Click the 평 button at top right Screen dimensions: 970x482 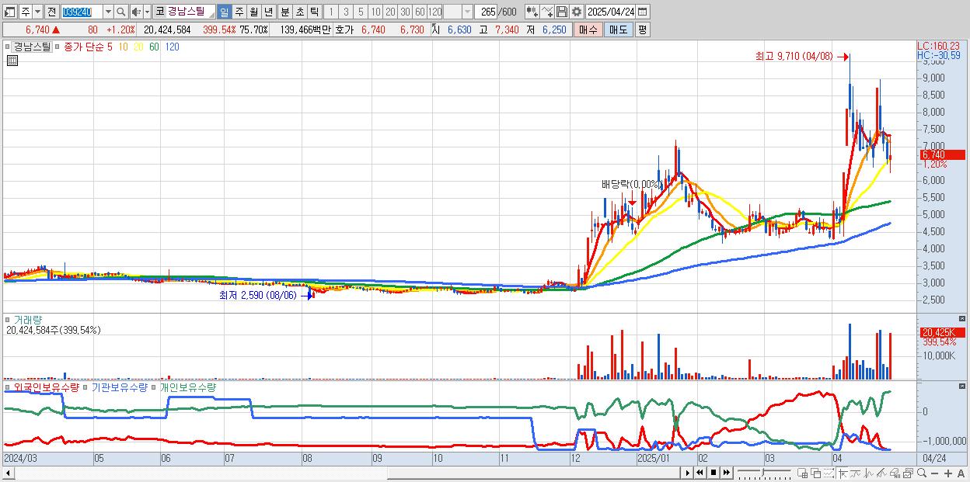pyautogui.click(x=642, y=29)
